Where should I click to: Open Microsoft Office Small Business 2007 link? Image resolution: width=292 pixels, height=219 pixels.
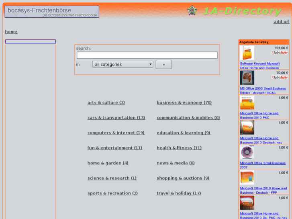(263, 165)
